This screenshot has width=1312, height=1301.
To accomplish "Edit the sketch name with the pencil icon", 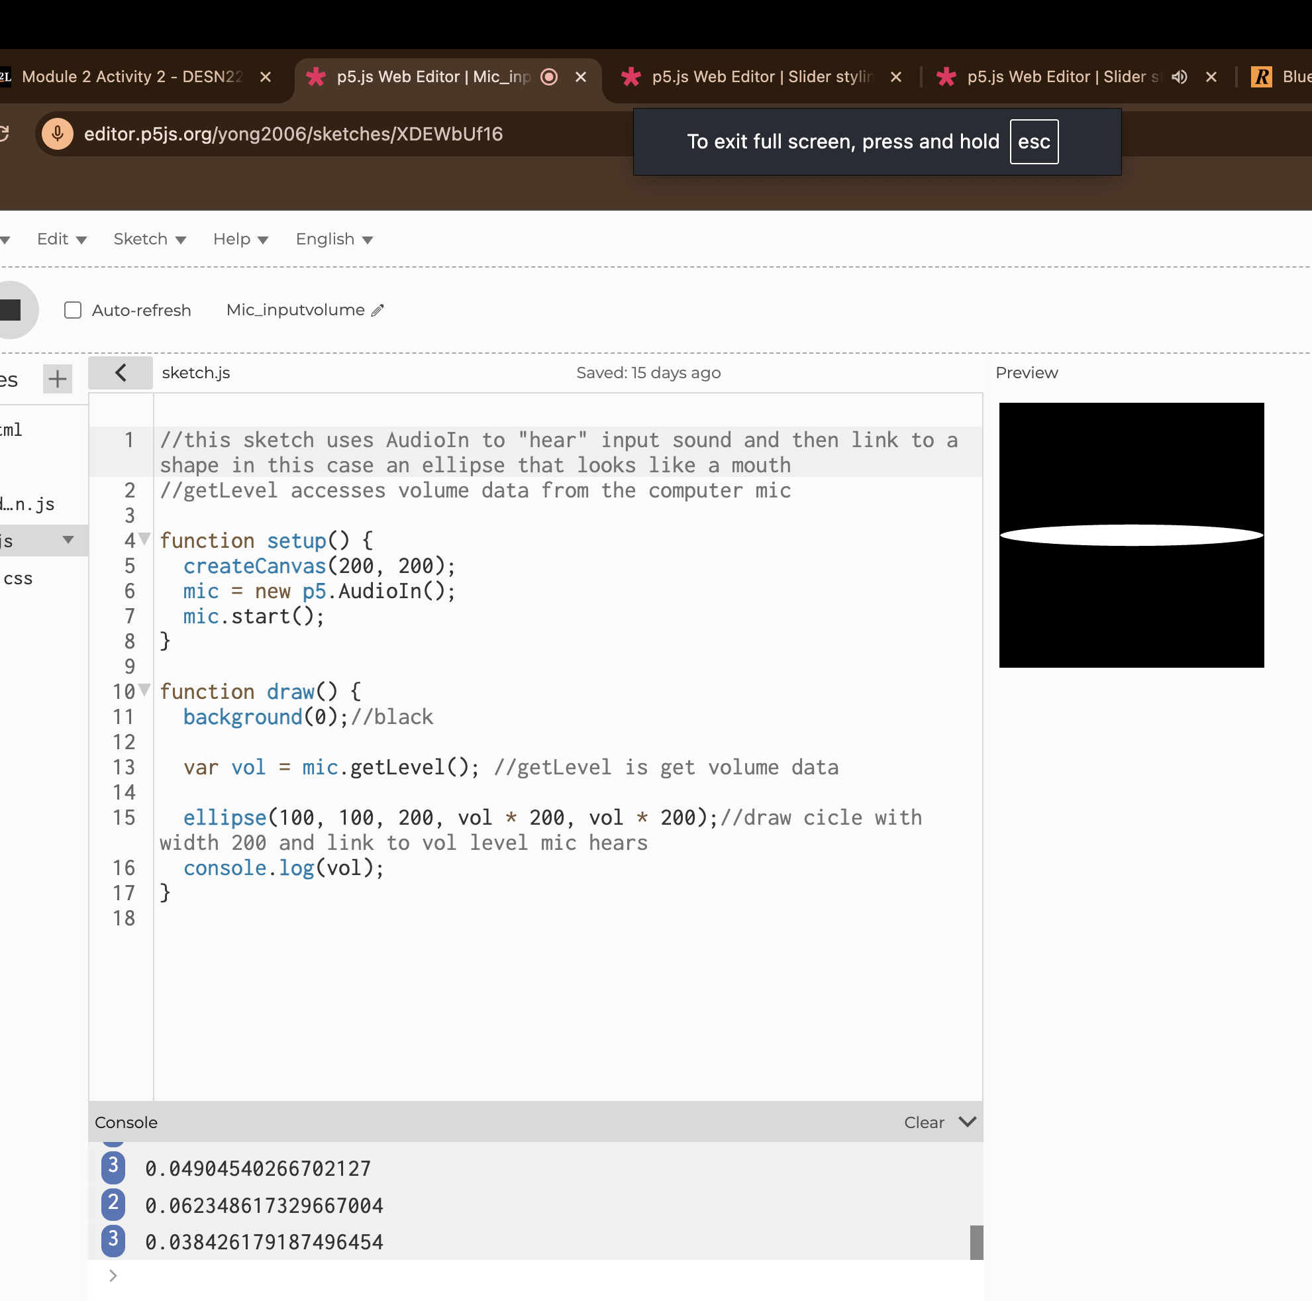I will tap(378, 311).
